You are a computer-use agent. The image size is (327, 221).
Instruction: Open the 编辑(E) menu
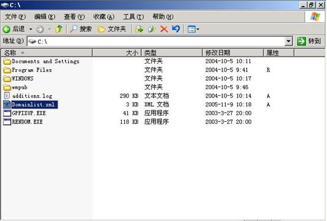coord(44,17)
